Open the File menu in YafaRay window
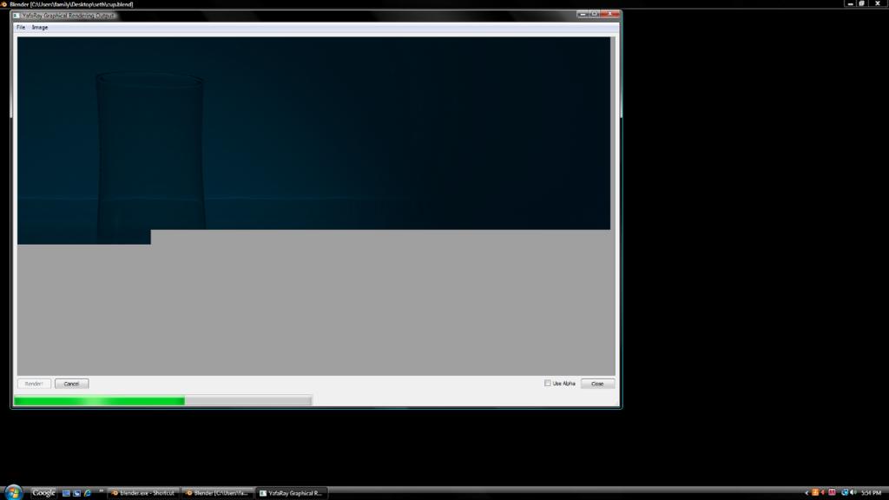Image resolution: width=889 pixels, height=500 pixels. point(21,27)
